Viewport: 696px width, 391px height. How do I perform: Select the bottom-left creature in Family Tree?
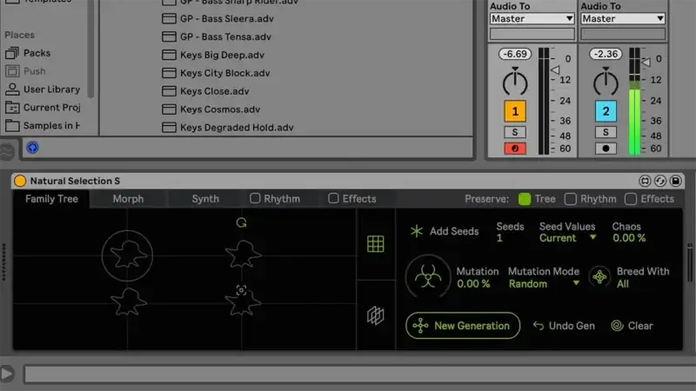pyautogui.click(x=128, y=302)
